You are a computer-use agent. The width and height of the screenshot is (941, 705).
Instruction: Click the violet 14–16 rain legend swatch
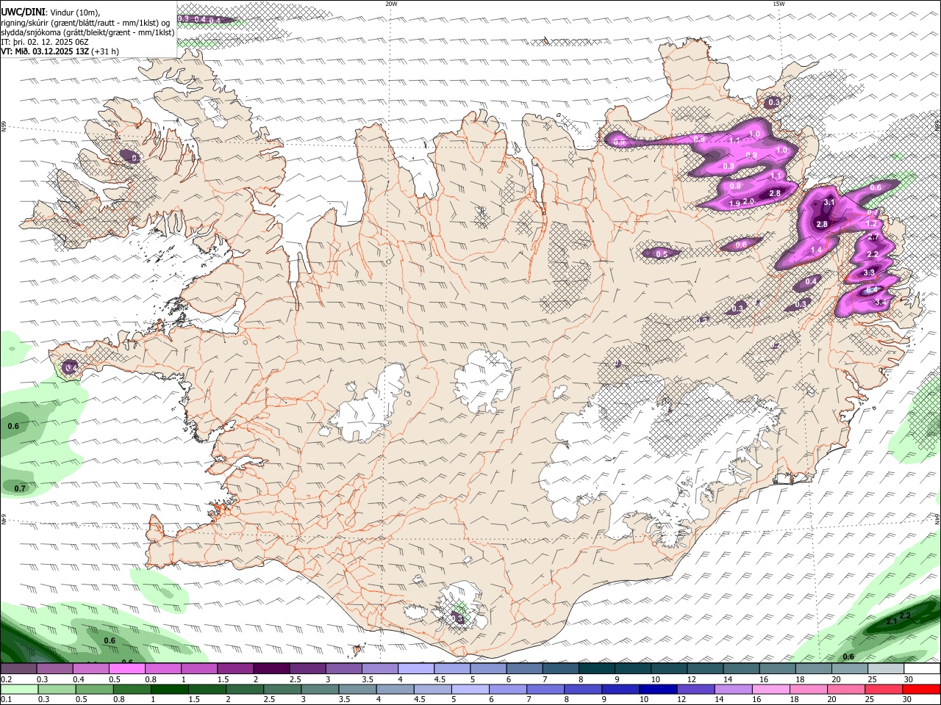point(732,689)
